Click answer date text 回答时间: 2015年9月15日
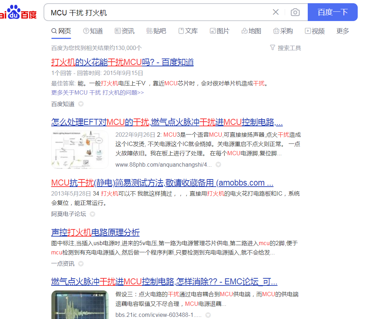Viewport: 367px width, 319px height. coord(110,73)
